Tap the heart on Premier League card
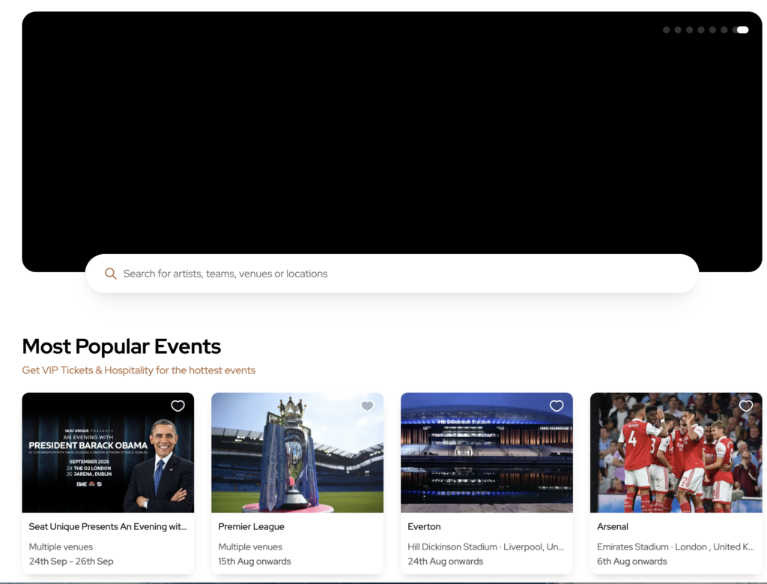This screenshot has height=584, width=767. (x=367, y=406)
